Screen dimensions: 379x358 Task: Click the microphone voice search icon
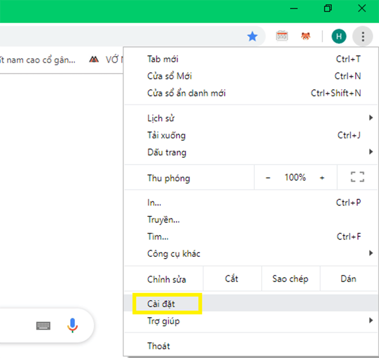click(x=72, y=325)
